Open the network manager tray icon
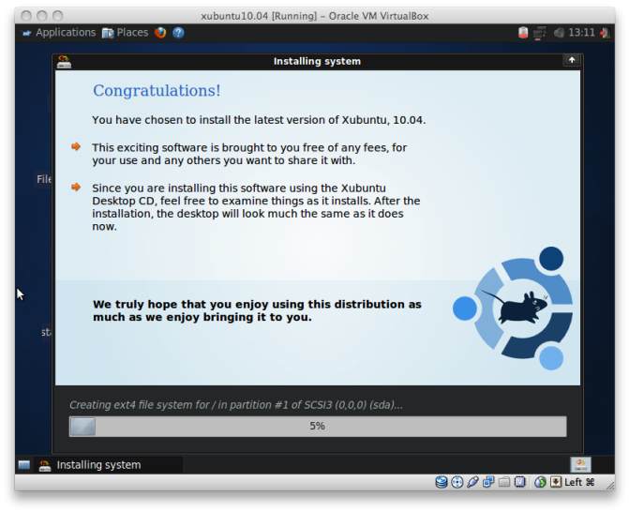 (x=540, y=33)
